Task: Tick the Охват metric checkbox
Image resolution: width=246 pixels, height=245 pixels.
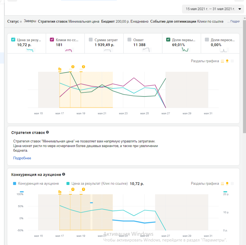Action: tap(129, 40)
